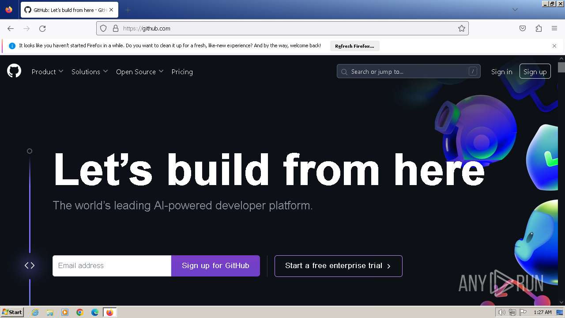
Task: Click the Sign up for GitHub button
Action: (215, 265)
